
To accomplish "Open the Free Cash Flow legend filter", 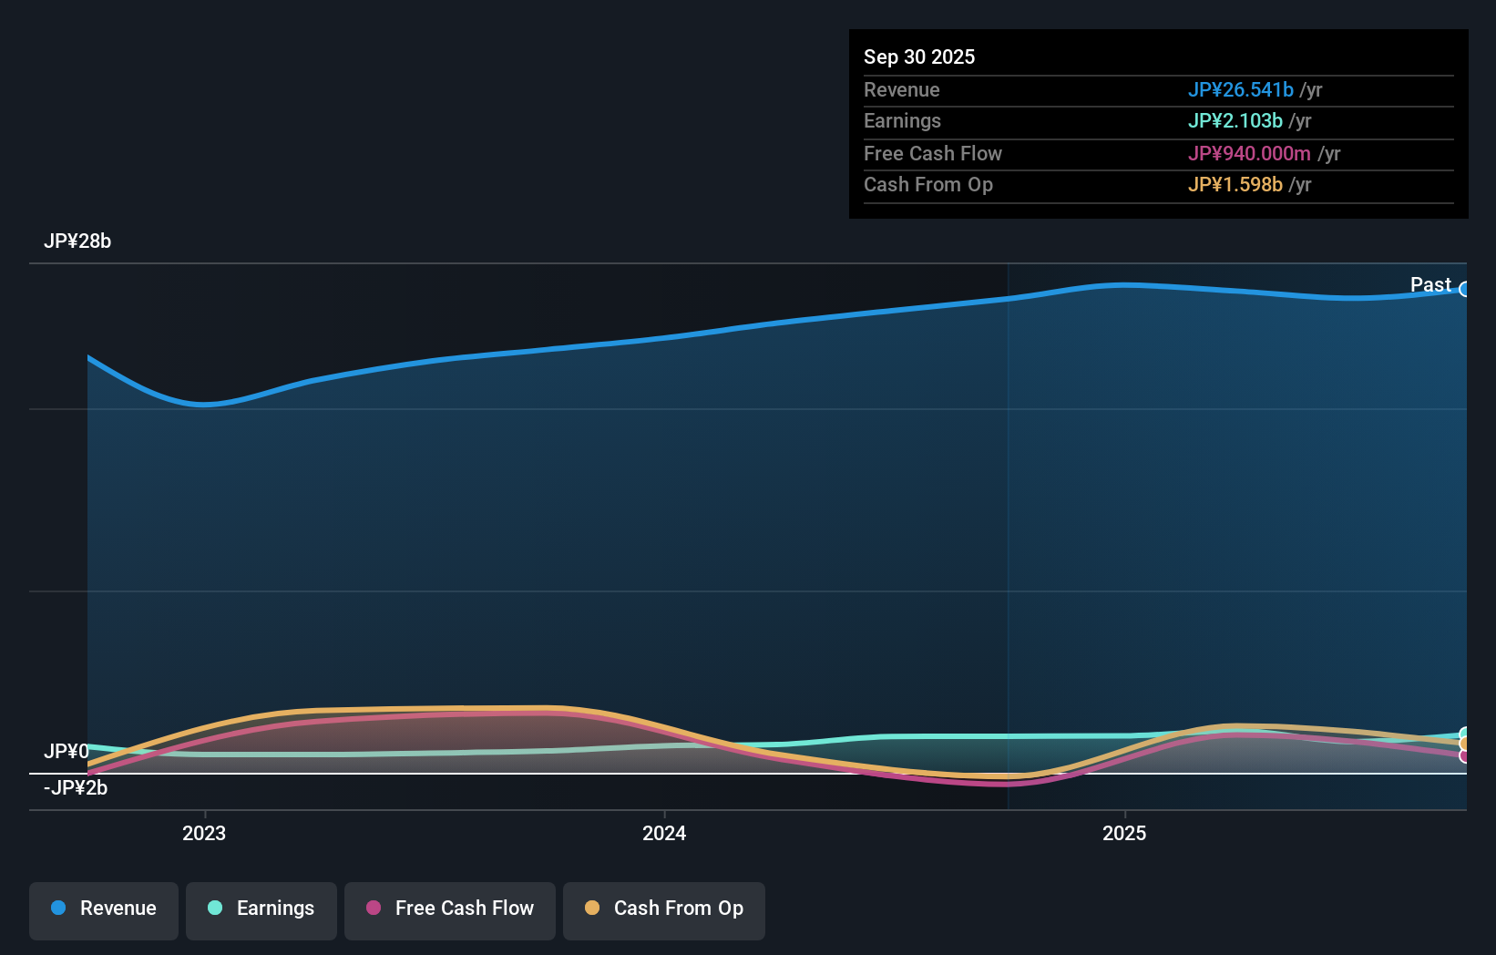I will click(x=449, y=910).
